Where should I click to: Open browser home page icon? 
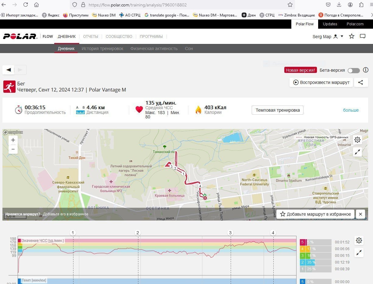coord(36,5)
